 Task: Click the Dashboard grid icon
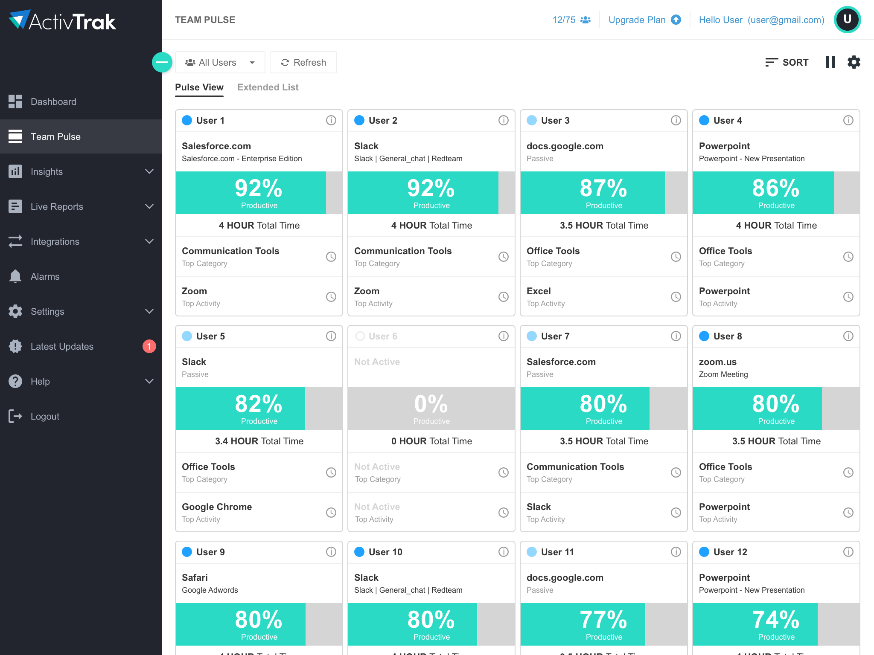(15, 101)
